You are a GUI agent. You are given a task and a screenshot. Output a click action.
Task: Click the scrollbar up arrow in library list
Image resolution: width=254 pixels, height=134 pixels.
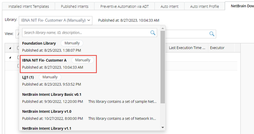pyautogui.click(x=163, y=29)
